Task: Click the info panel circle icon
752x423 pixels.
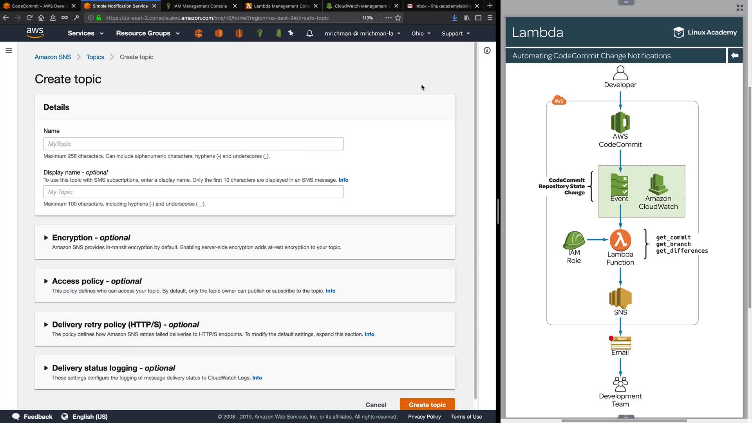Action: pyautogui.click(x=487, y=51)
